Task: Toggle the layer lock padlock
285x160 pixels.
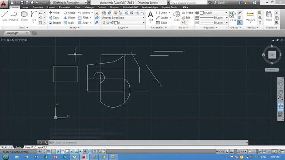Action: [112, 23]
